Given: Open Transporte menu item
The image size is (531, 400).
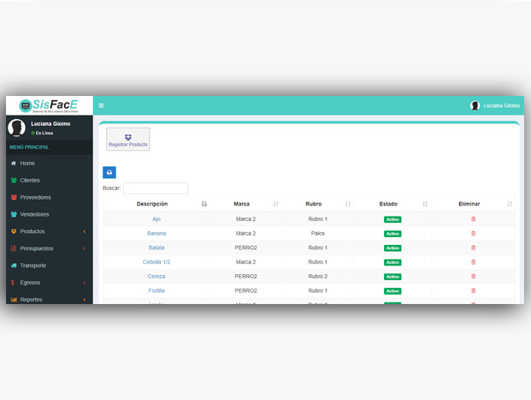Looking at the screenshot, I should [49, 266].
